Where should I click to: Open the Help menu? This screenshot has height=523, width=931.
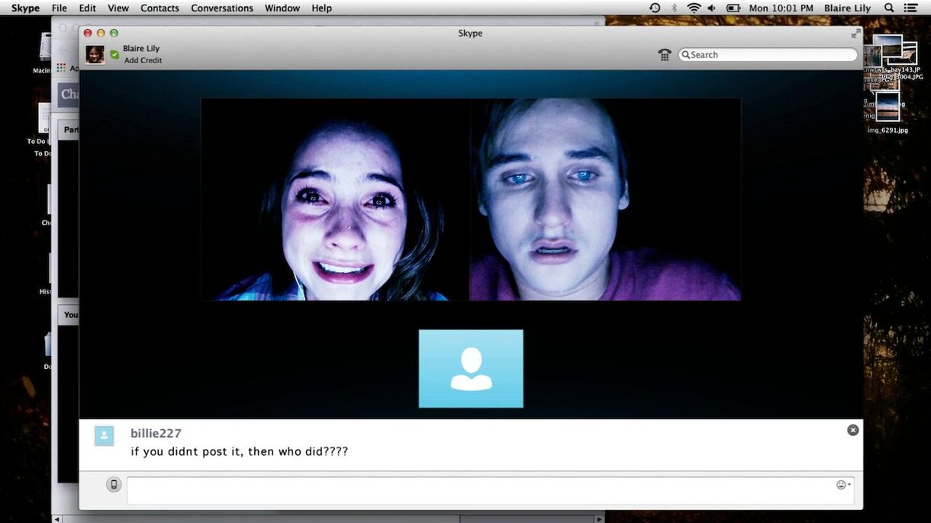322,8
